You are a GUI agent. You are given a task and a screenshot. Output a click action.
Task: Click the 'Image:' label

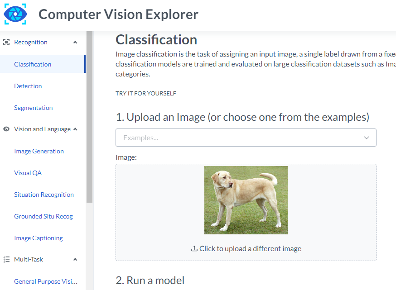(x=126, y=157)
